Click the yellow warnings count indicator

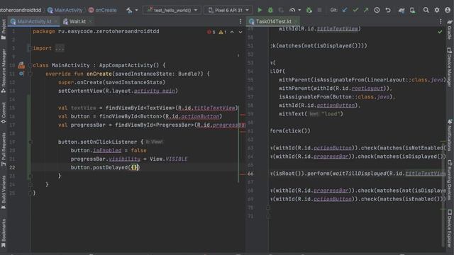click(x=223, y=32)
